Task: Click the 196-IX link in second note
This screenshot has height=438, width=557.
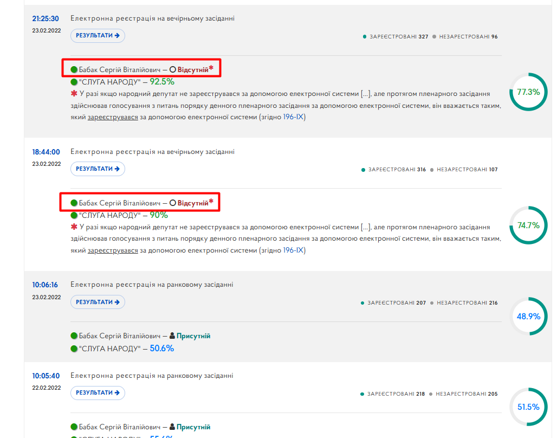Action: 294,250
